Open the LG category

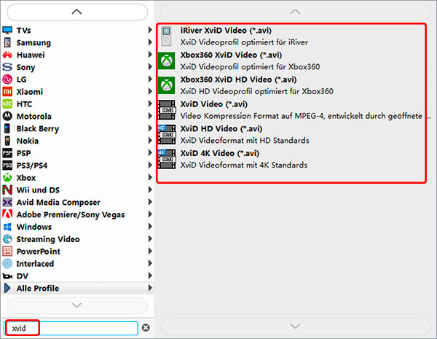coord(77,79)
